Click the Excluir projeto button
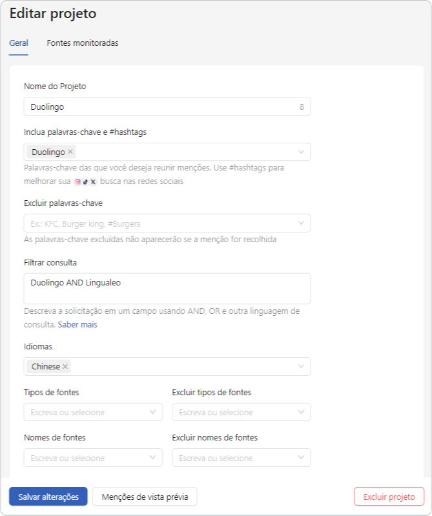 tap(389, 496)
